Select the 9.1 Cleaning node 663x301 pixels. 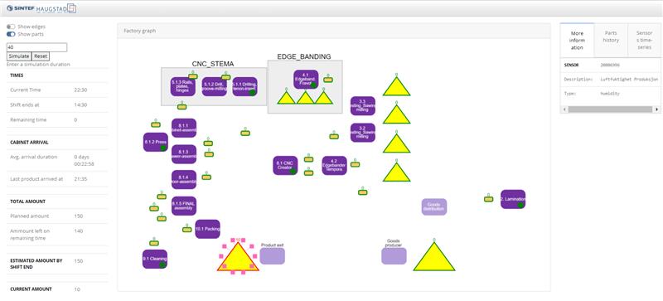click(155, 259)
